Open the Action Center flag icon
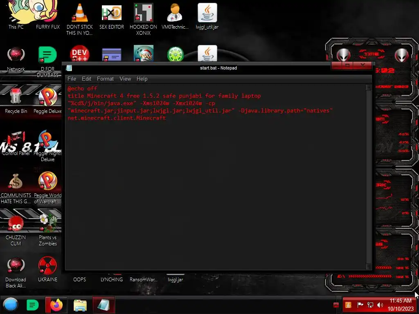419x314 pixels. (360, 305)
